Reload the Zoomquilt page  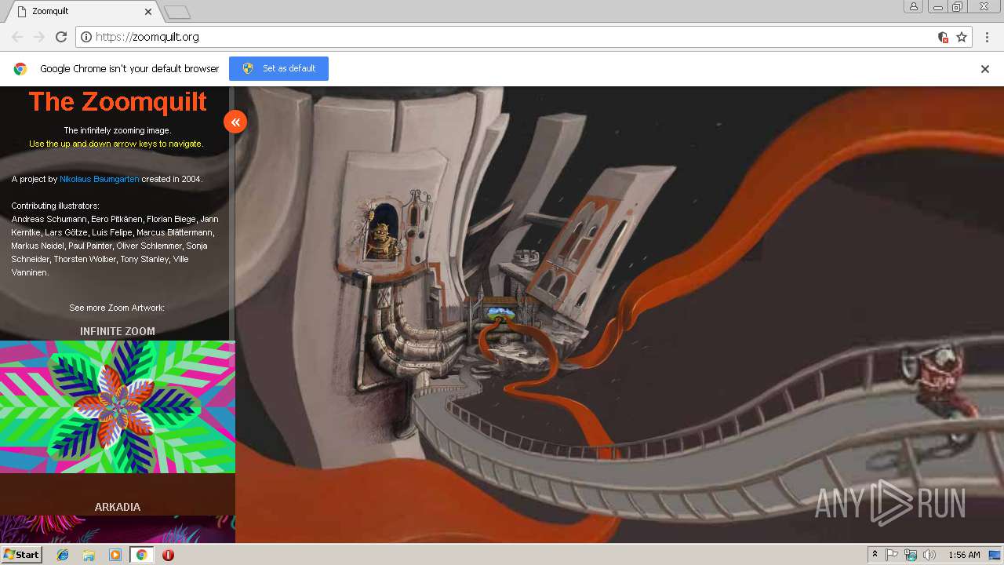pos(61,37)
